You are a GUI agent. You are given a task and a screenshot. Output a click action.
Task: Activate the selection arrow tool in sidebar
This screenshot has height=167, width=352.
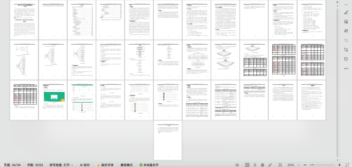coord(346,50)
